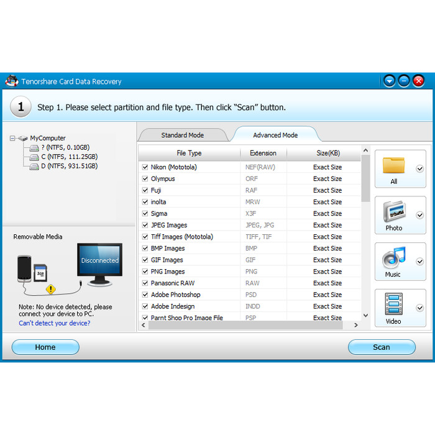Select the D (NTFS, 931.51GB) partition
The image size is (435, 435).
(x=70, y=166)
